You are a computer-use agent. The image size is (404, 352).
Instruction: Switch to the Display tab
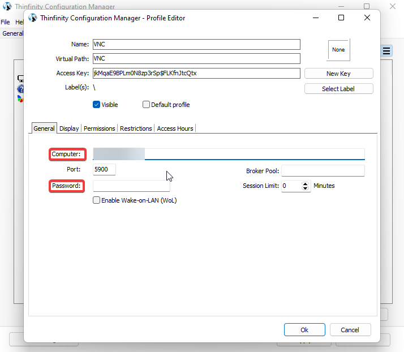point(69,128)
